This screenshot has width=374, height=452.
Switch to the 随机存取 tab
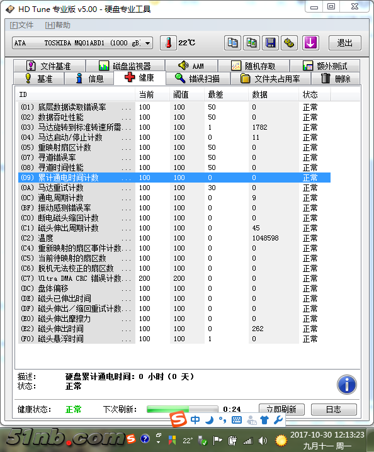coord(254,66)
